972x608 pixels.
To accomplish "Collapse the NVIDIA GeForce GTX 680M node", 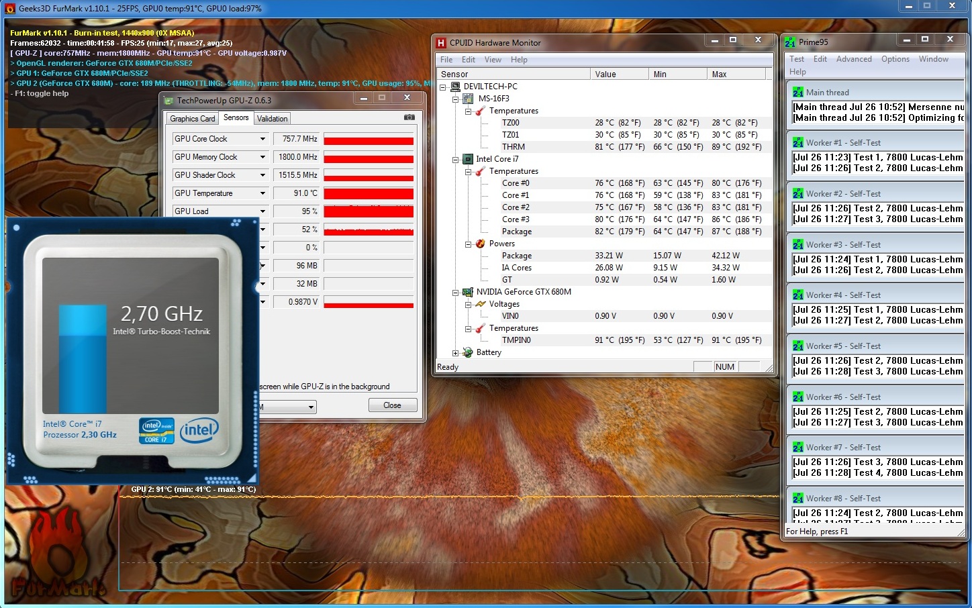I will pyautogui.click(x=456, y=293).
